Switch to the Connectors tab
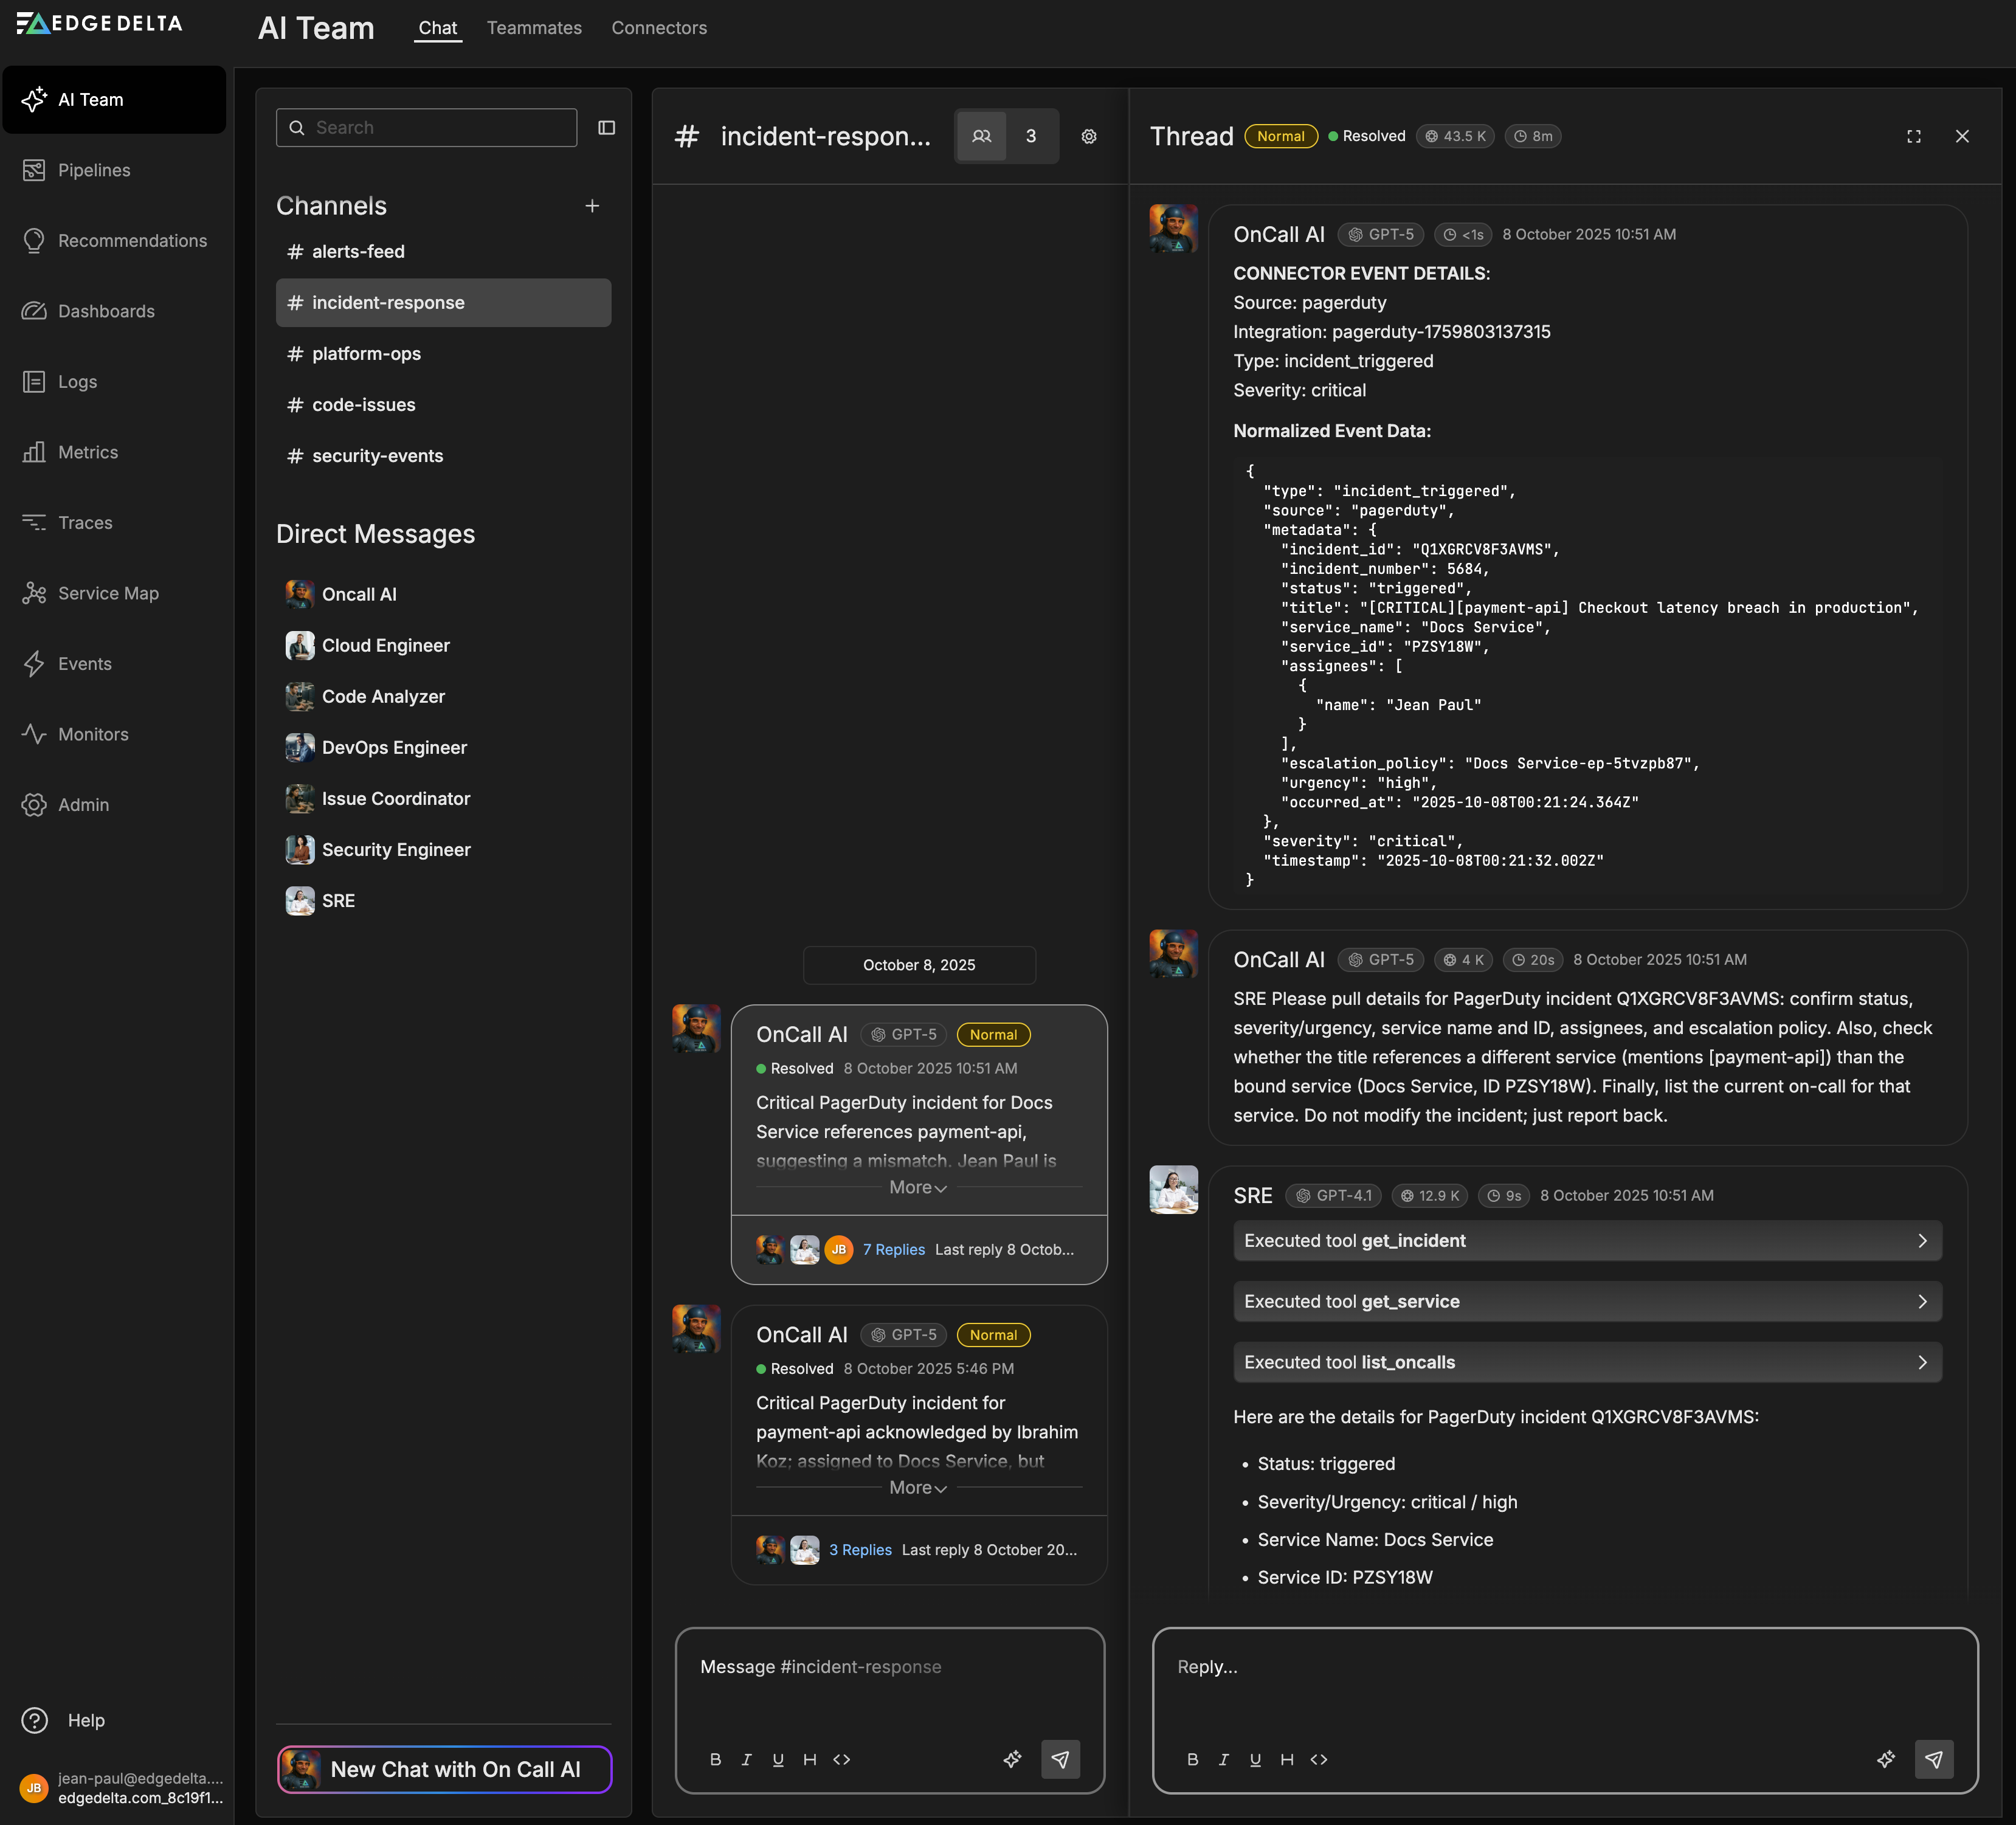 click(659, 28)
